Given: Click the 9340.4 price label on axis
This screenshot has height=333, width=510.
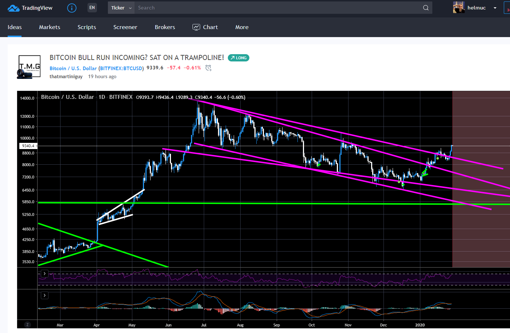Looking at the screenshot, I should [28, 146].
